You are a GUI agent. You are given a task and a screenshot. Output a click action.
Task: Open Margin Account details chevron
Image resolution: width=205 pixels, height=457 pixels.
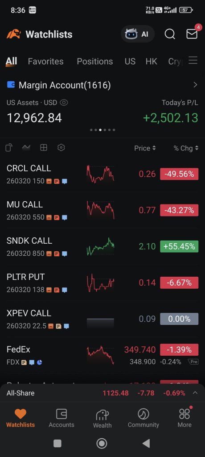(195, 85)
